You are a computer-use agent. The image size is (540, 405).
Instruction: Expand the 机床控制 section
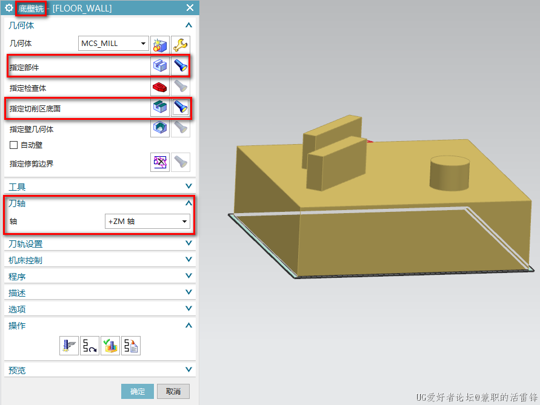188,260
